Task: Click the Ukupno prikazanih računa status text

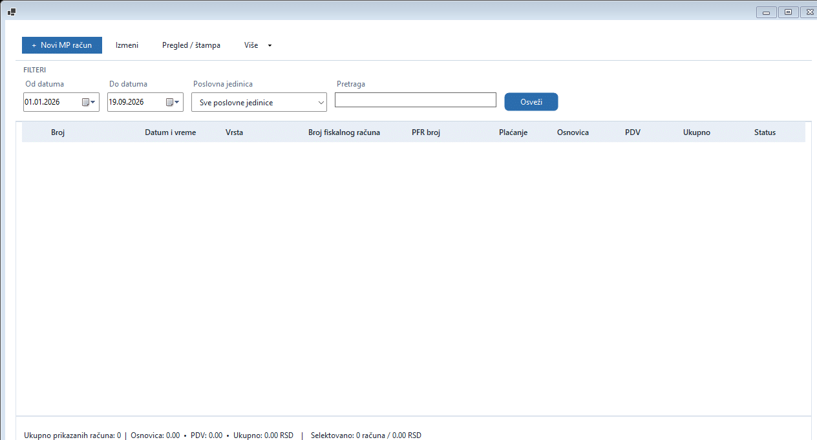Action: click(72, 435)
